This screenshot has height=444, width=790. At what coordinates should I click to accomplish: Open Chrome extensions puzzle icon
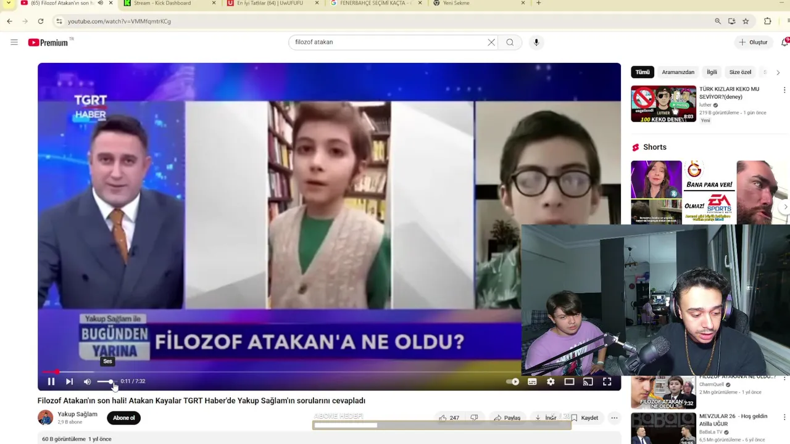click(x=768, y=21)
